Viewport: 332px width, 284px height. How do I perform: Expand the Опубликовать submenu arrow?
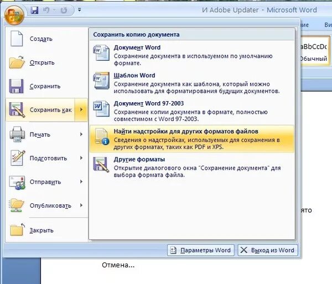coord(81,206)
